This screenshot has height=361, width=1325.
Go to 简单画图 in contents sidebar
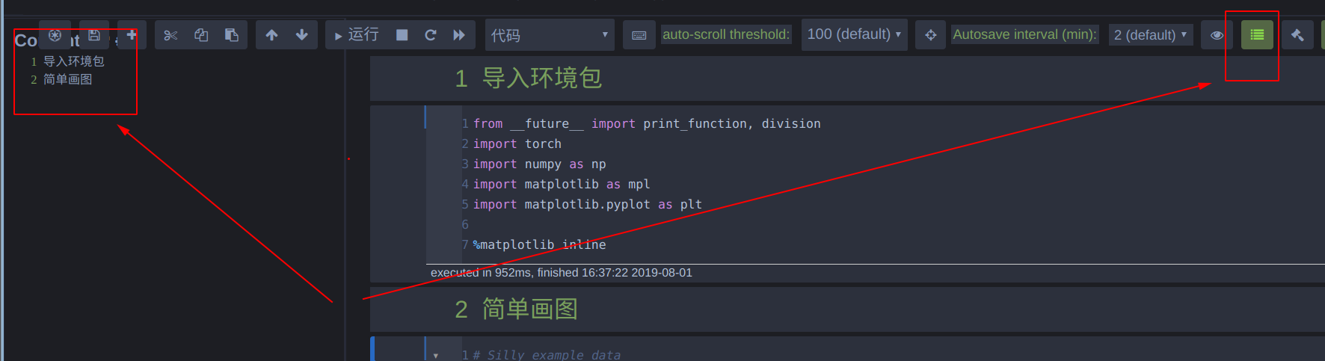[67, 79]
